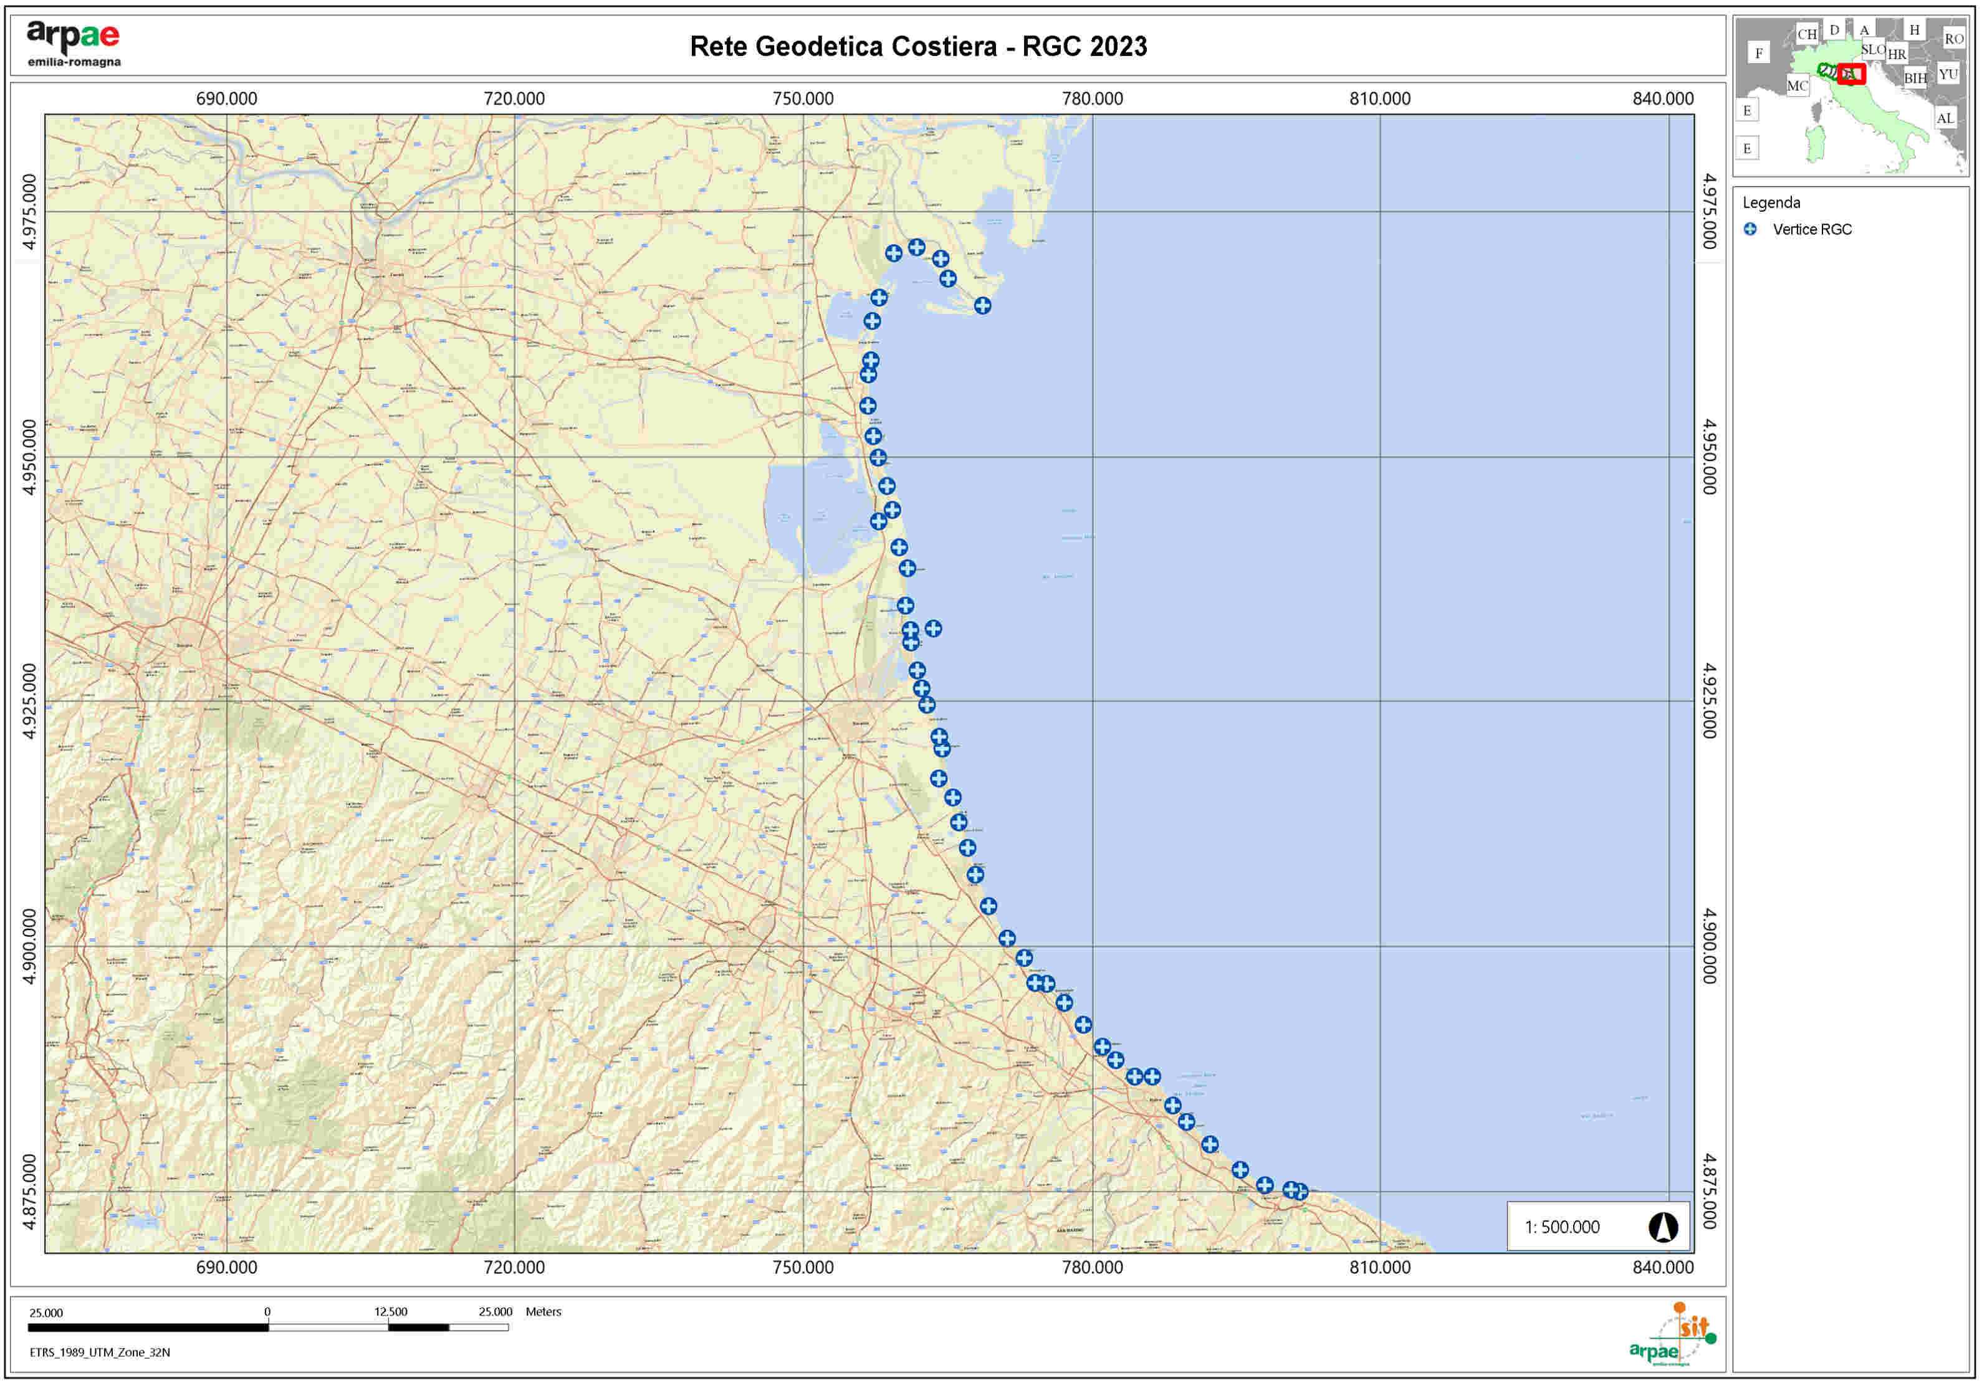Click the HR country label in overview map

tap(1897, 54)
